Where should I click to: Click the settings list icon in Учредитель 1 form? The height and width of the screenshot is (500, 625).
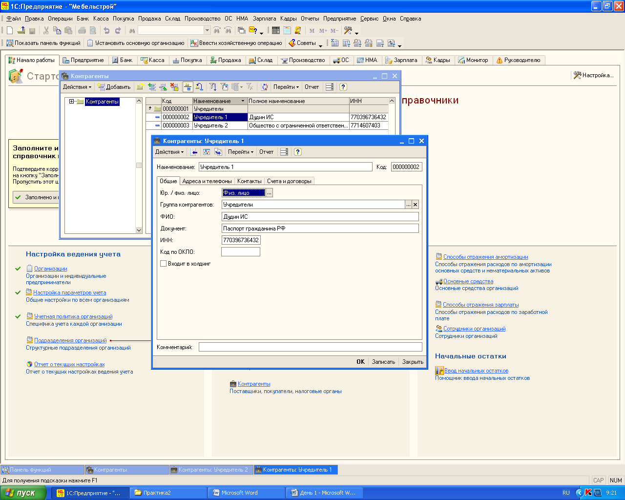point(284,152)
